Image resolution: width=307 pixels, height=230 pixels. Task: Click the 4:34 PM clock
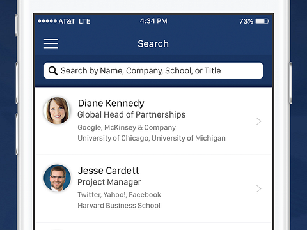pyautogui.click(x=153, y=21)
